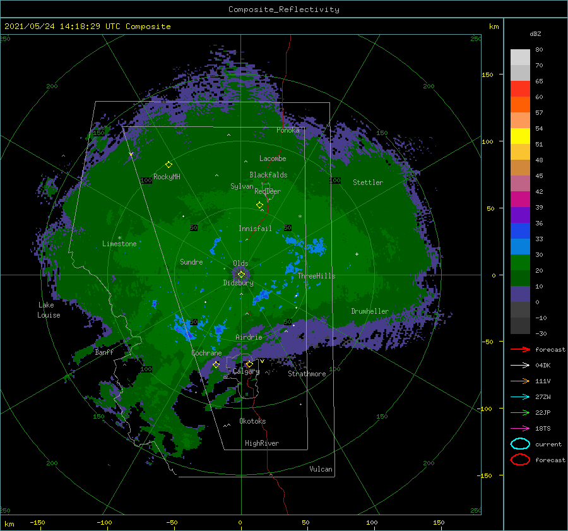Click the green 22JP arrow in legend
This screenshot has width=568, height=531.
[x=520, y=412]
